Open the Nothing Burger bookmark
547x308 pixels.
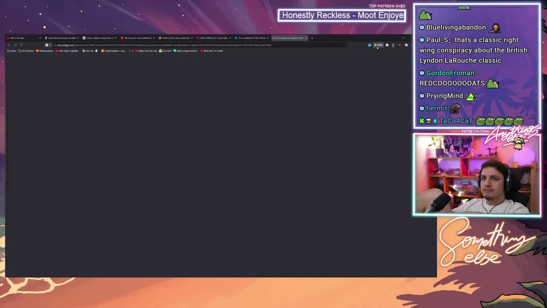(45, 51)
